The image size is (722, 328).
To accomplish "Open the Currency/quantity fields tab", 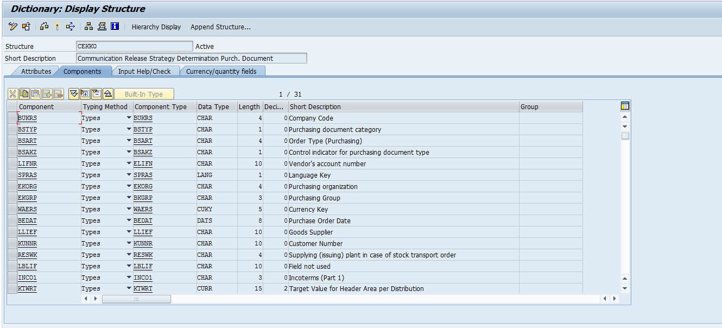I will (x=221, y=71).
